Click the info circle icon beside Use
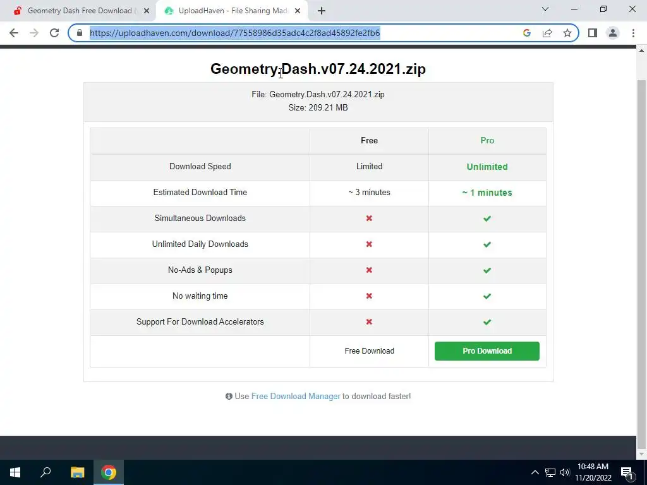This screenshot has height=485, width=647. [x=229, y=397]
